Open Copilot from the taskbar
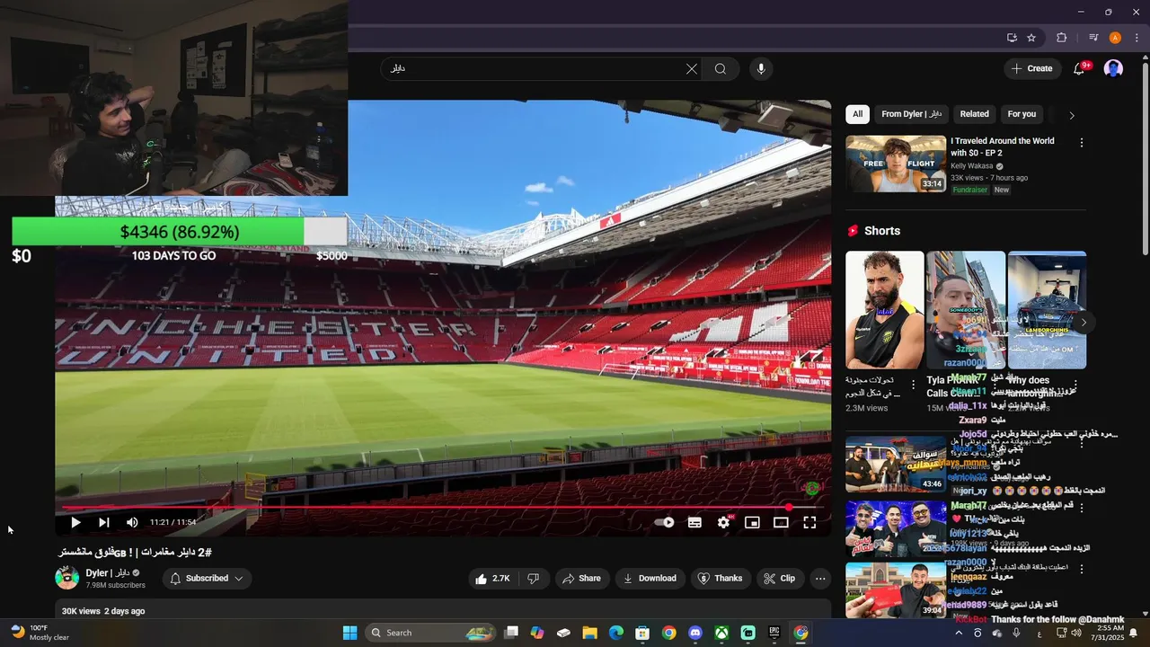 click(537, 633)
